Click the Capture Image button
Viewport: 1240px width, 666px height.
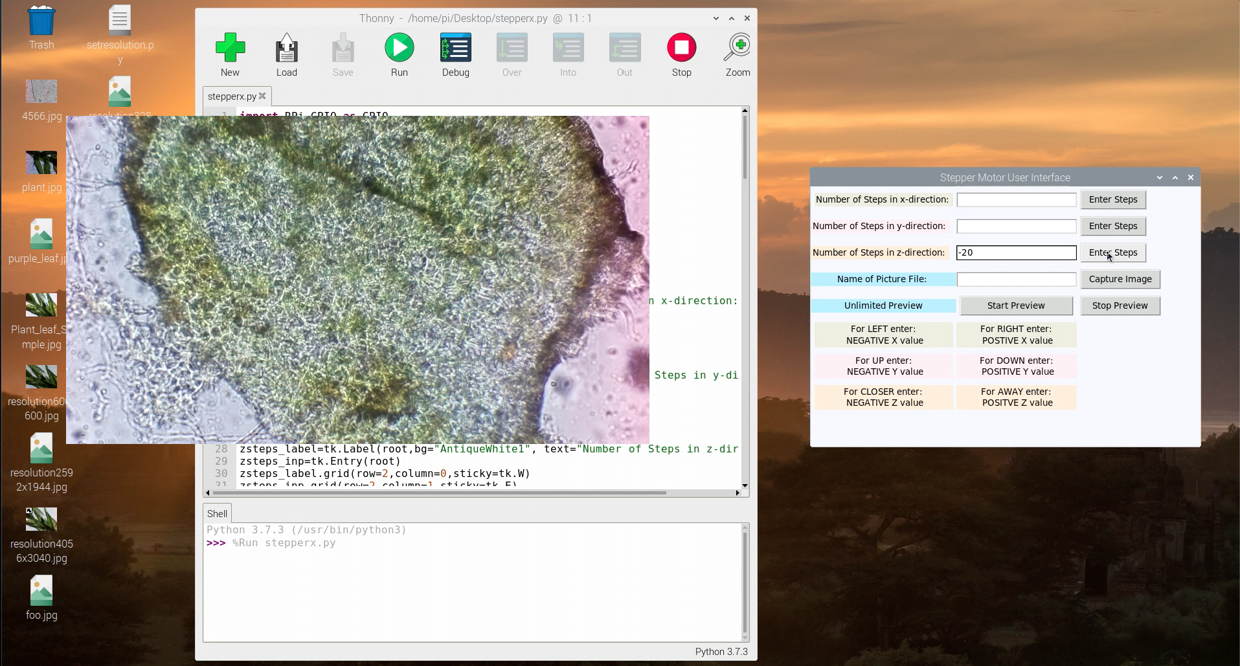(1120, 279)
